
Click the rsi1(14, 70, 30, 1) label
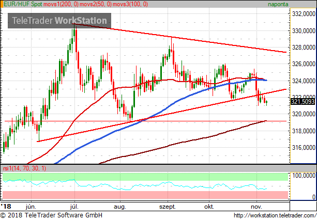click(25, 168)
